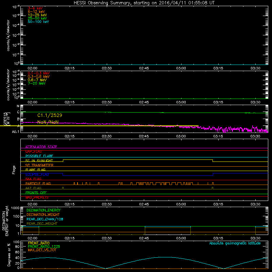Viewport: 272px width, 272px height.
Task: Click the NaN/NaN annotation in GOES panel
Action: 48,122
